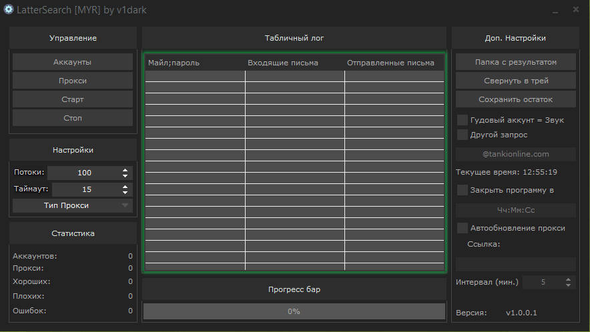Increase the Потоки value with up arrow
Viewport: 590px width, 332px height.
(125, 170)
